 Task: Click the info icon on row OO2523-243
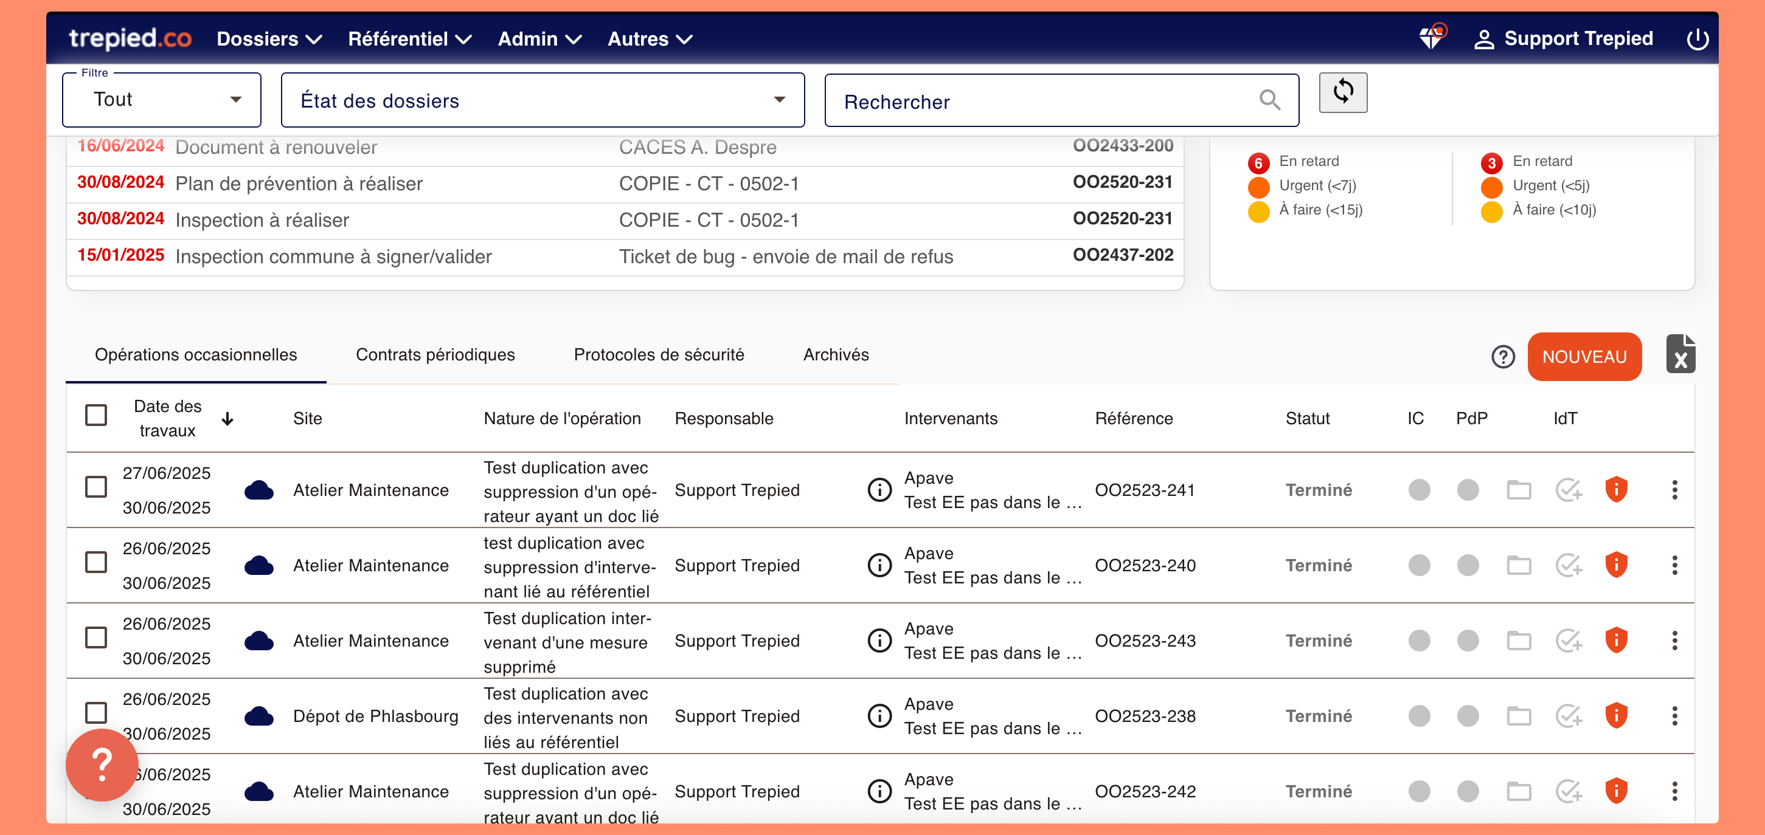click(879, 640)
